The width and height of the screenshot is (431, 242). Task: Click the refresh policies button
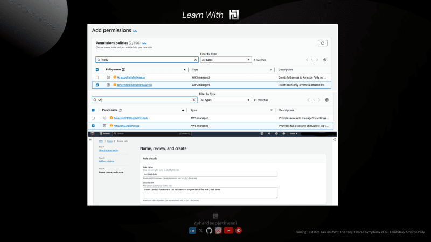click(322, 43)
